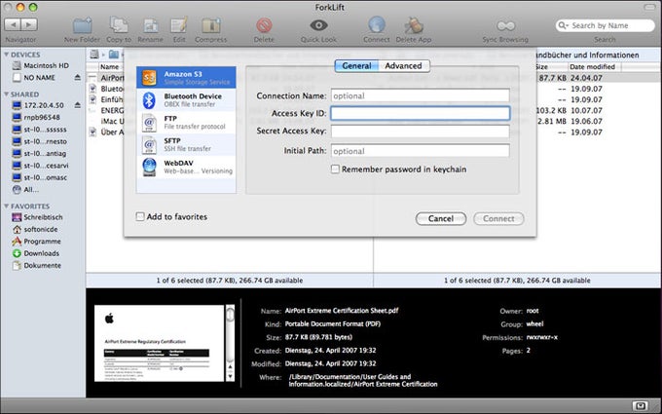The image size is (662, 414).
Task: Sort by Date modified column
Action: pos(592,67)
